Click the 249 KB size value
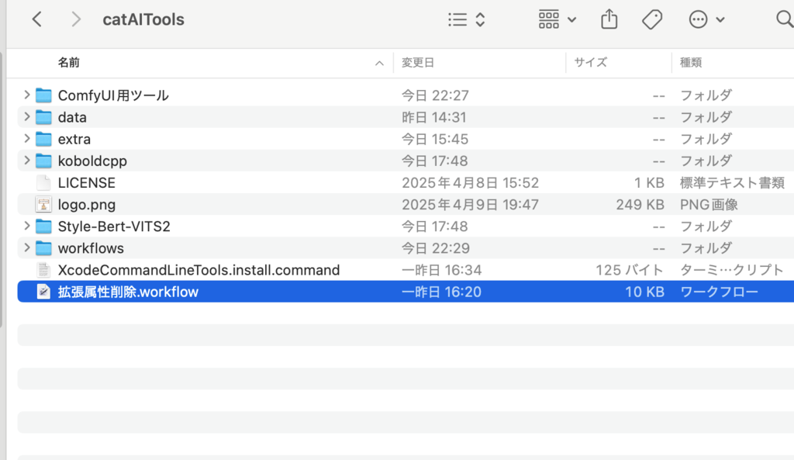 tap(640, 204)
